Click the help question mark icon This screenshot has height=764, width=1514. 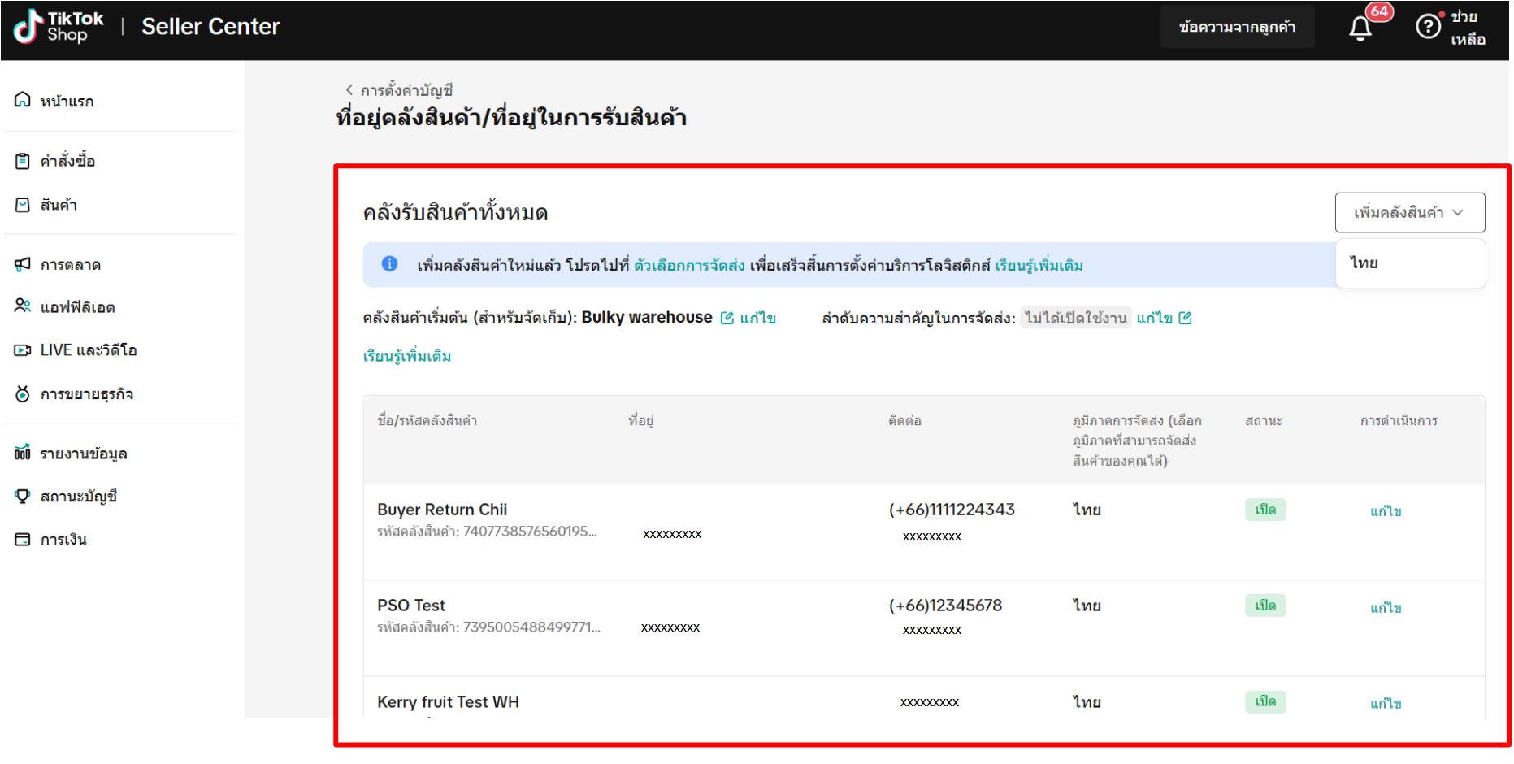click(1428, 27)
